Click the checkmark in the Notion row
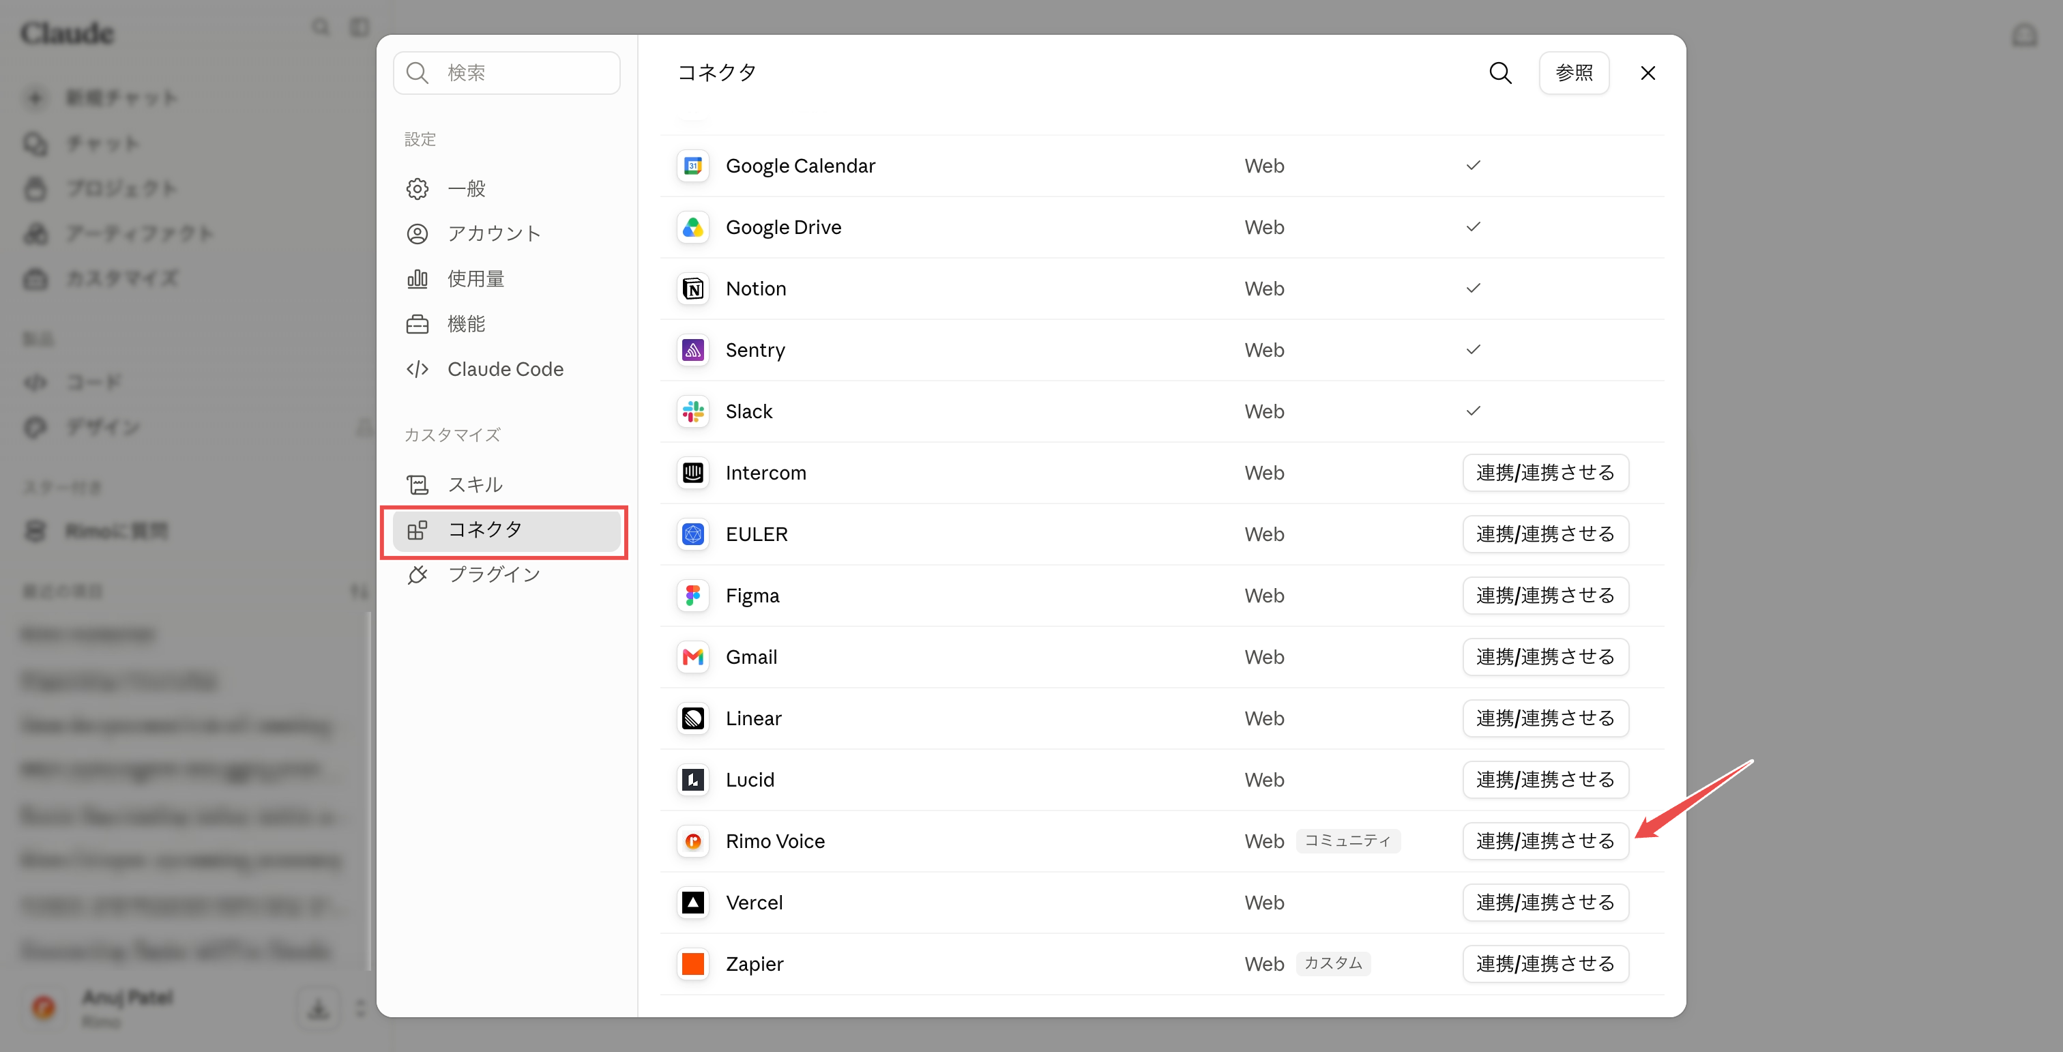2063x1052 pixels. pyautogui.click(x=1473, y=288)
